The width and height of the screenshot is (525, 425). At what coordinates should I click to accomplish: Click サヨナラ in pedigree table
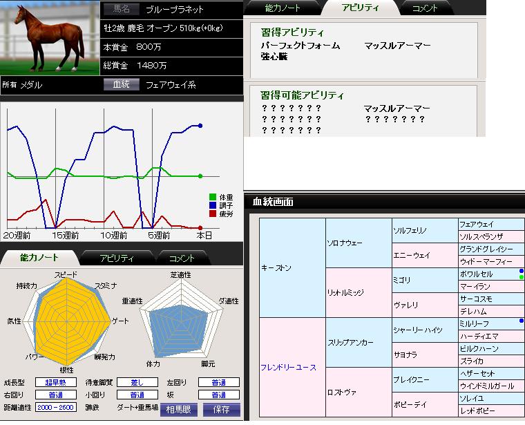425,355
